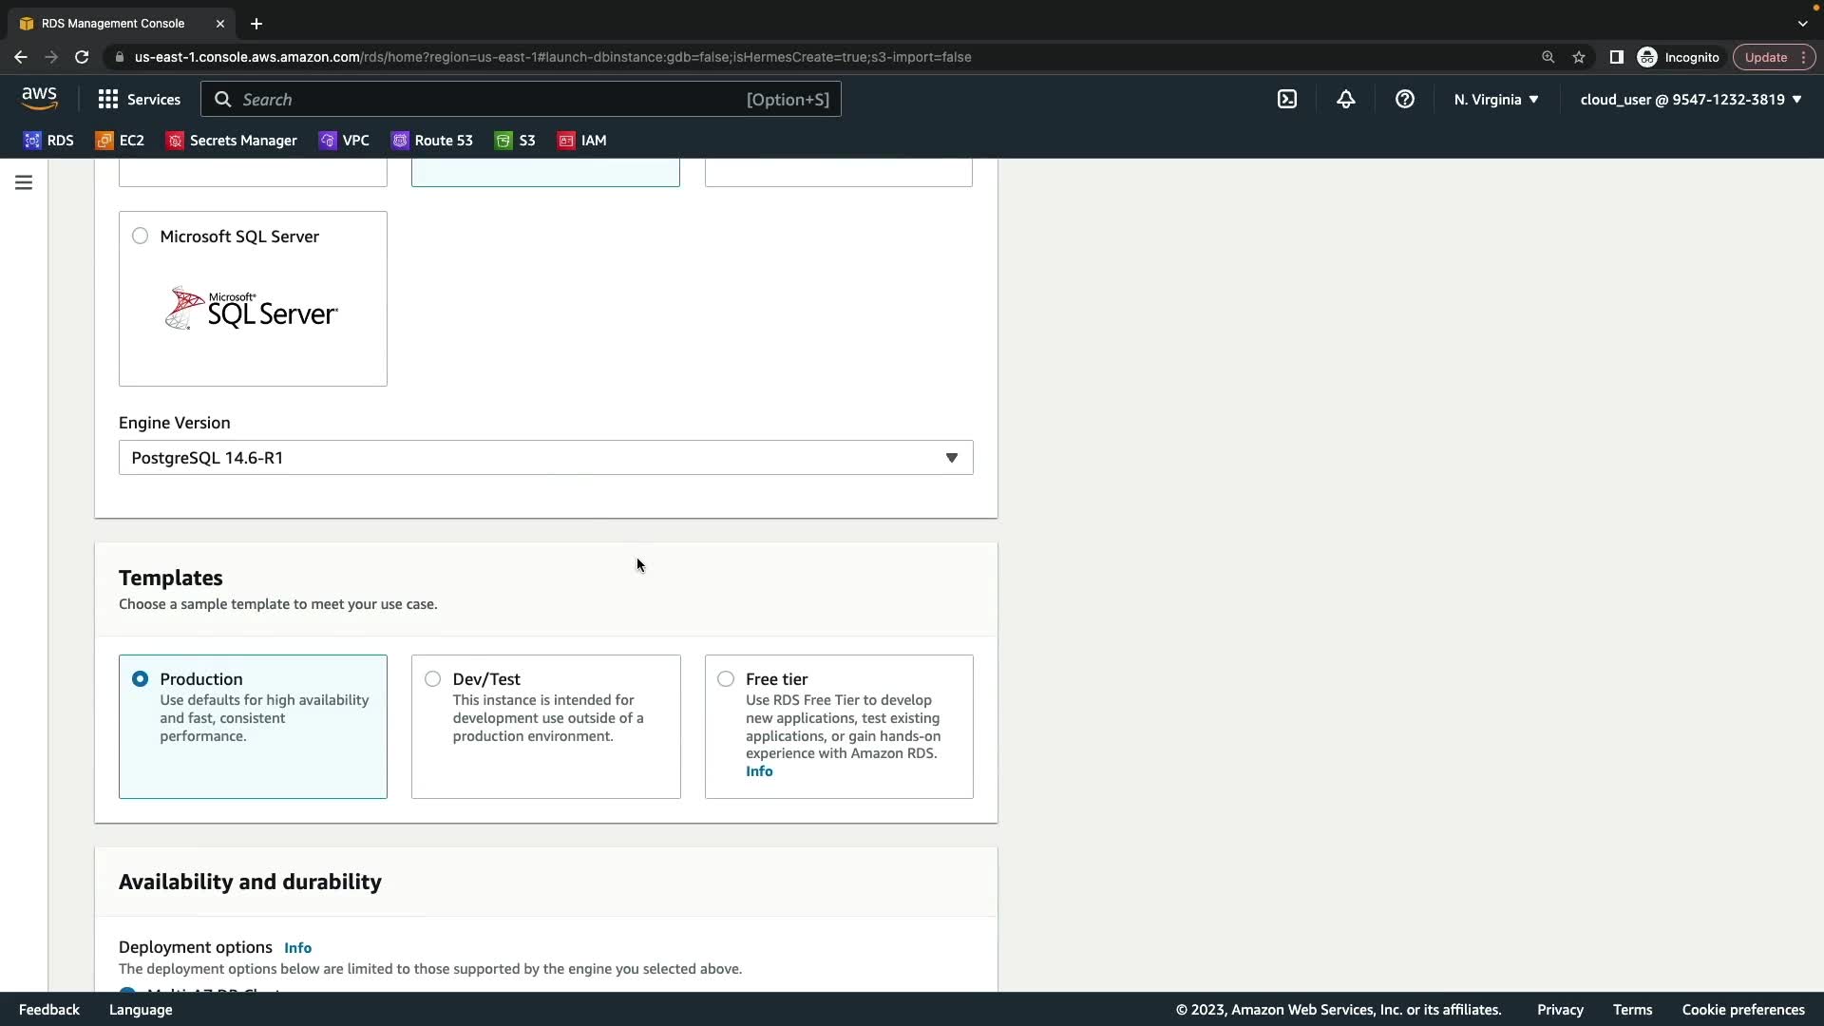
Task: Open the EC2 favorite shortcut
Action: coord(120,141)
